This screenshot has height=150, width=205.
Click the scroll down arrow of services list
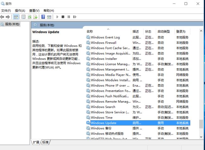click(x=201, y=137)
